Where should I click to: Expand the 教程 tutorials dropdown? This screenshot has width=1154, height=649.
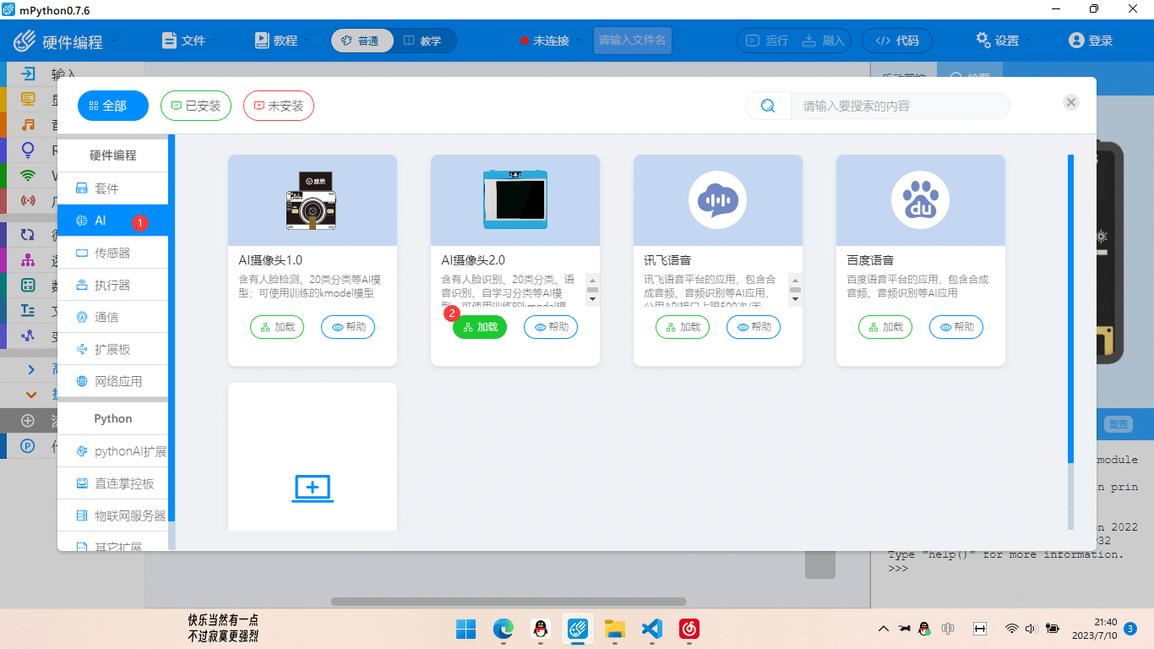tap(281, 40)
